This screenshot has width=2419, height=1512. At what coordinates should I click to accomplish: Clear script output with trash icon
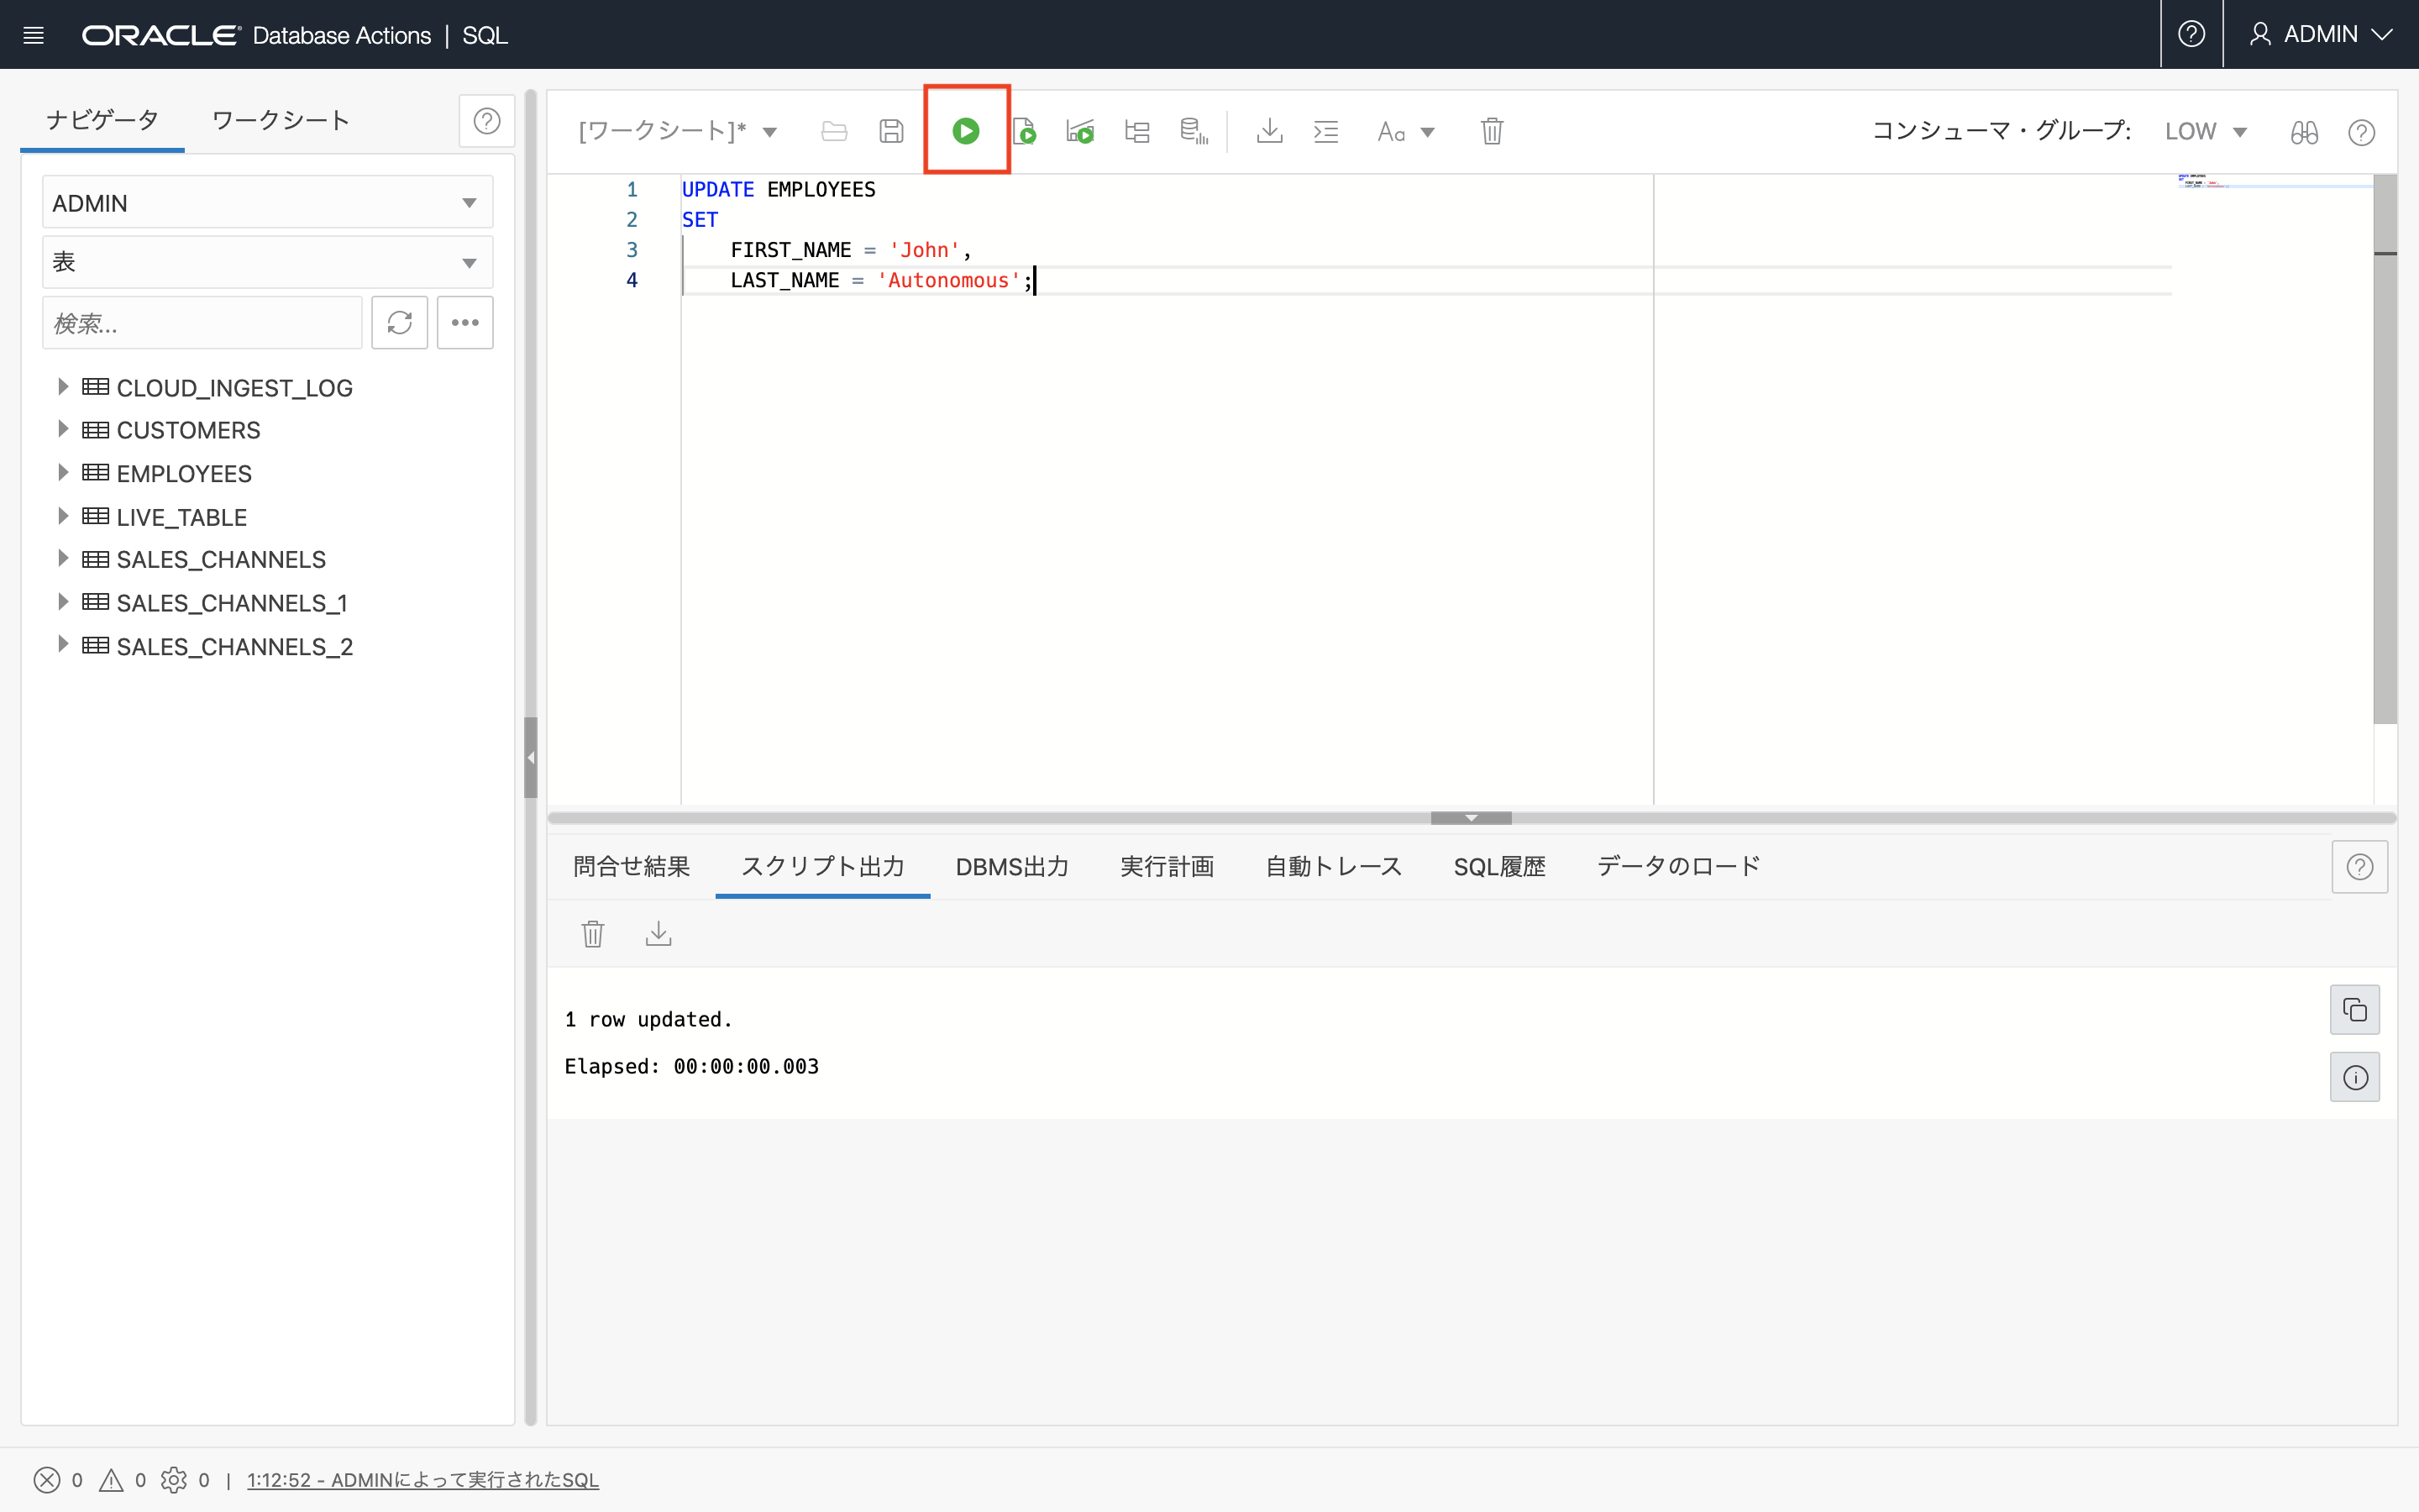click(593, 934)
